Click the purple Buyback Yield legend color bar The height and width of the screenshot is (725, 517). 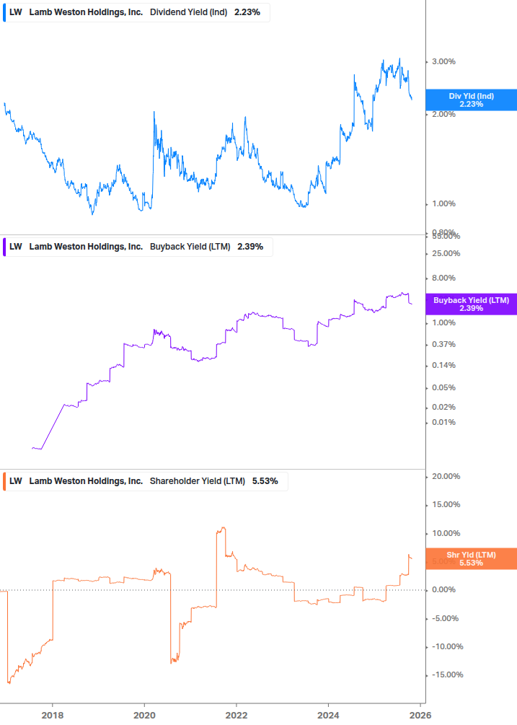click(4, 247)
